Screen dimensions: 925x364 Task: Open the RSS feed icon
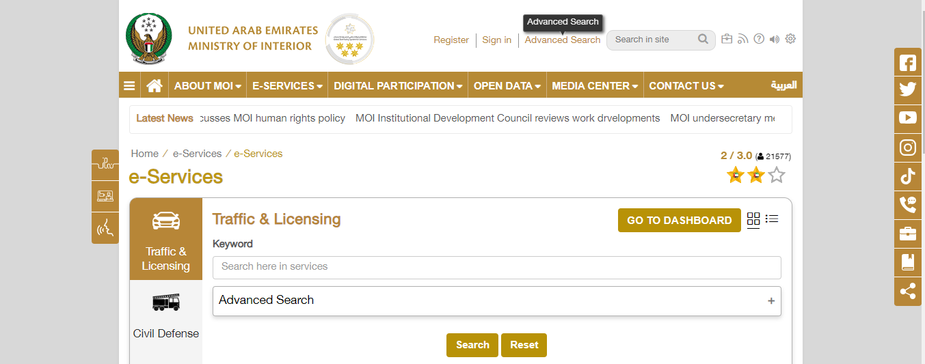(742, 40)
